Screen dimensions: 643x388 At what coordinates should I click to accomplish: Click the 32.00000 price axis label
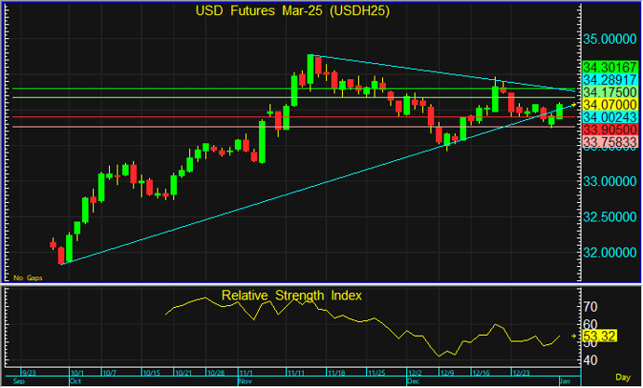coord(609,252)
